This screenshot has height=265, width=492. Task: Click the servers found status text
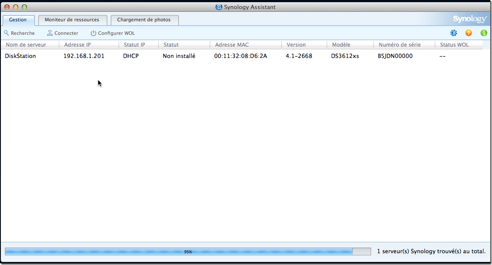(431, 251)
